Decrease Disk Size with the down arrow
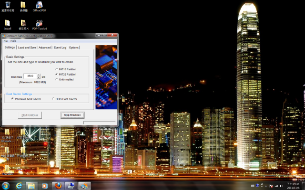The image size is (305, 190). click(x=39, y=77)
